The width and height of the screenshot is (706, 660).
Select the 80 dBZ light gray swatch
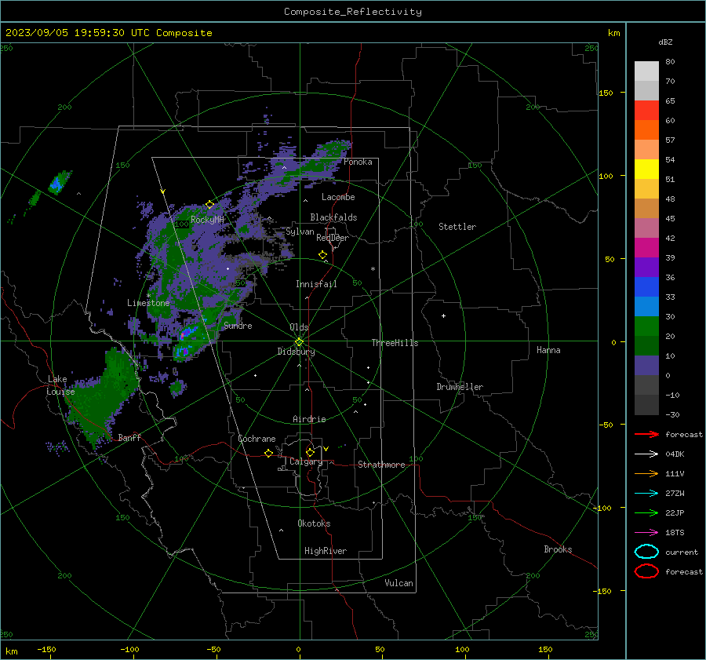click(x=646, y=71)
